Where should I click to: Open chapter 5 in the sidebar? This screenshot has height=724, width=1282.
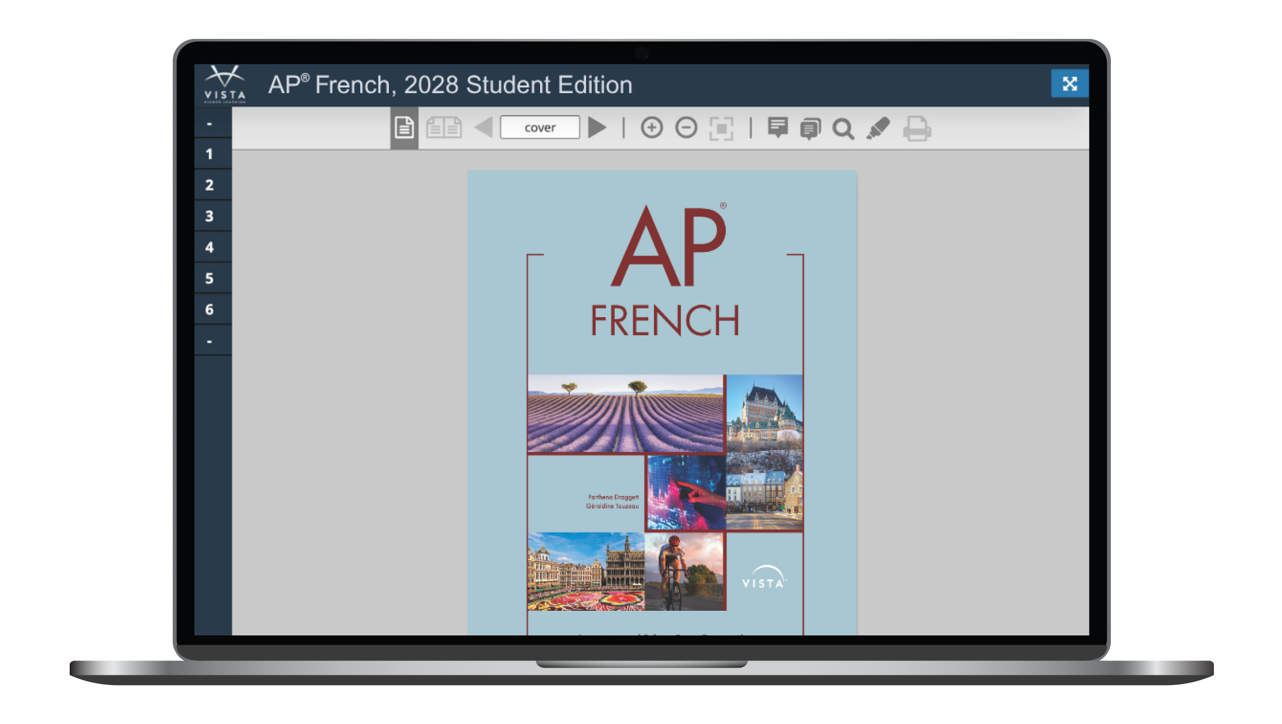coord(213,278)
